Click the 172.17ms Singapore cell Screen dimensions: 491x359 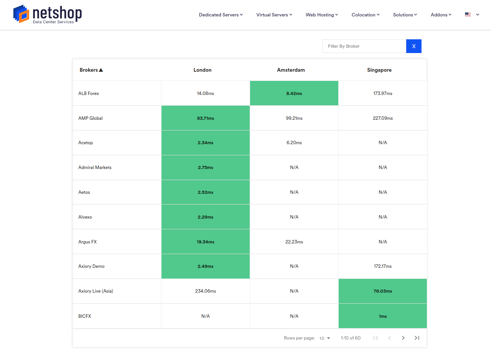383,266
